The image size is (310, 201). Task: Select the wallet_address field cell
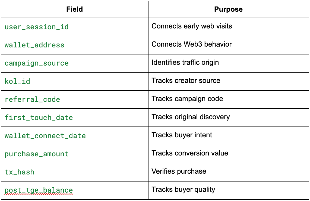point(75,45)
